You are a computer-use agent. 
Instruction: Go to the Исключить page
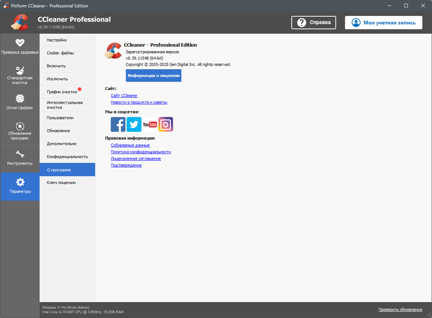coord(67,79)
